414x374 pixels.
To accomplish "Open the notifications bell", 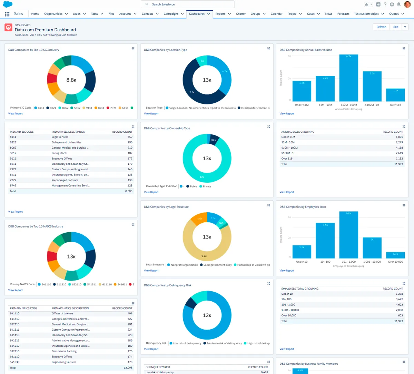I will point(399,4).
